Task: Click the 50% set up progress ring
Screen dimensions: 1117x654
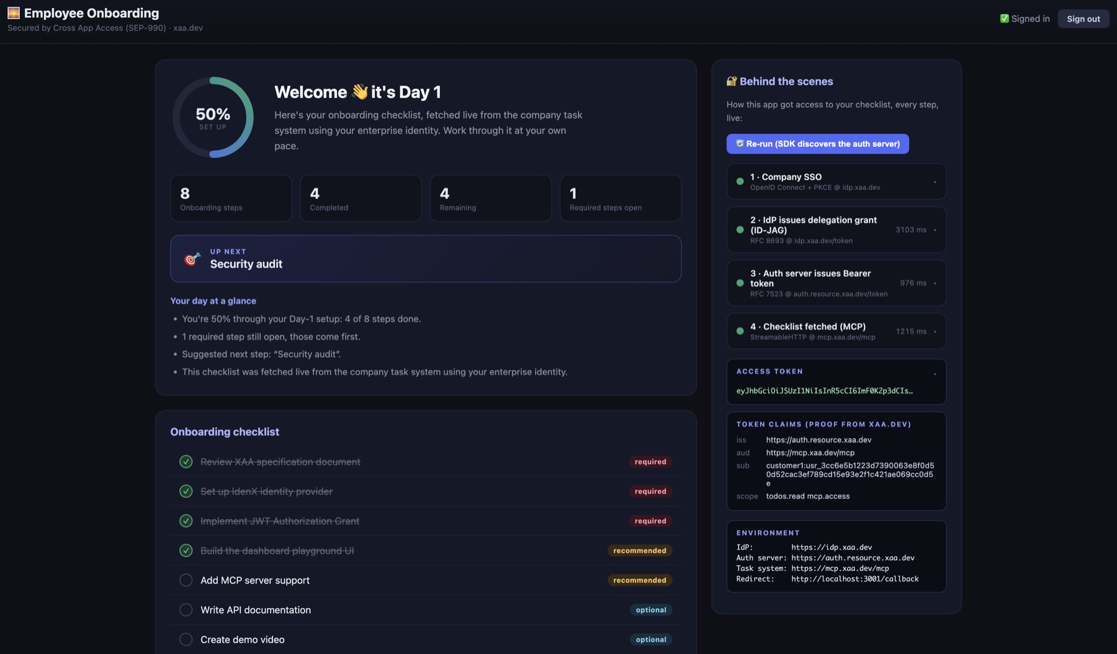Action: coord(213,118)
